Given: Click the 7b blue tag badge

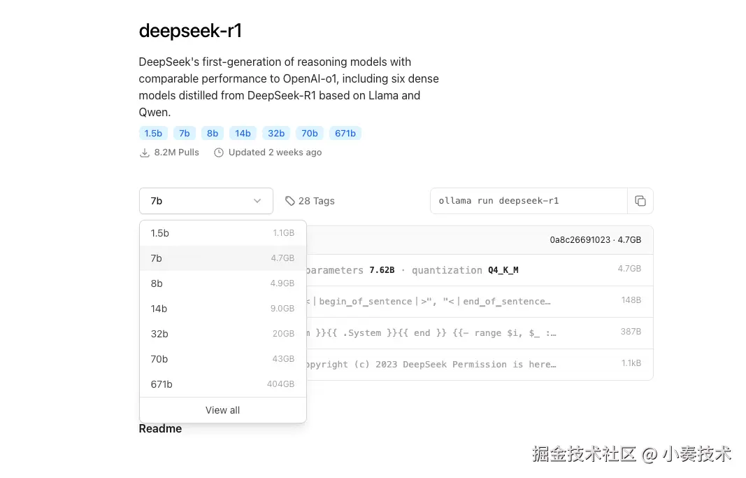Looking at the screenshot, I should 185,133.
